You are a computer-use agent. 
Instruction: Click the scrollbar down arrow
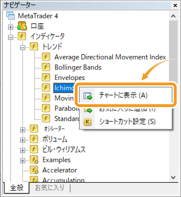(173, 177)
